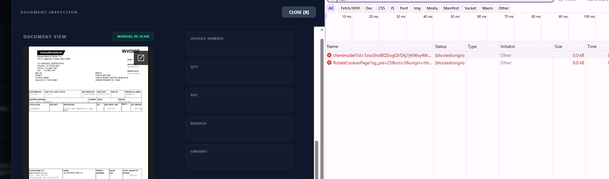609x179 pixels.
Task: Click the Manual Re-Scan button
Action: click(x=133, y=36)
